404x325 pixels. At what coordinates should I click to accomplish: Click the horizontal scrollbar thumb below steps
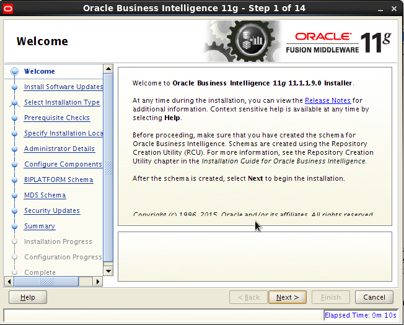[46, 282]
